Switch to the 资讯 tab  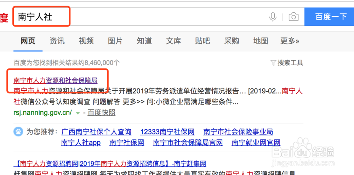(x=57, y=41)
